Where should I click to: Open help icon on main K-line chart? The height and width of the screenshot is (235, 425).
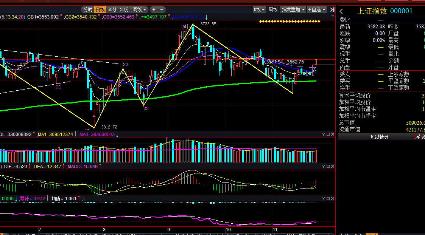[x=333, y=17]
